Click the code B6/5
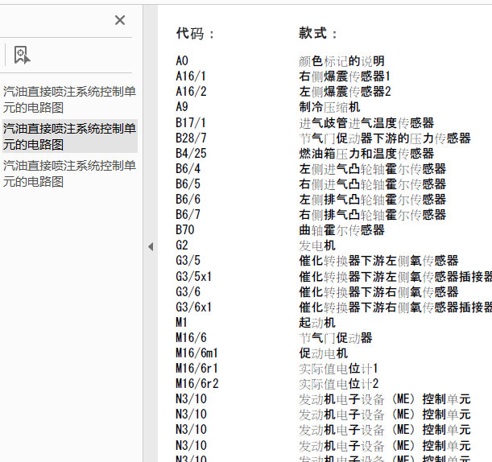This screenshot has width=492, height=462. click(x=188, y=184)
